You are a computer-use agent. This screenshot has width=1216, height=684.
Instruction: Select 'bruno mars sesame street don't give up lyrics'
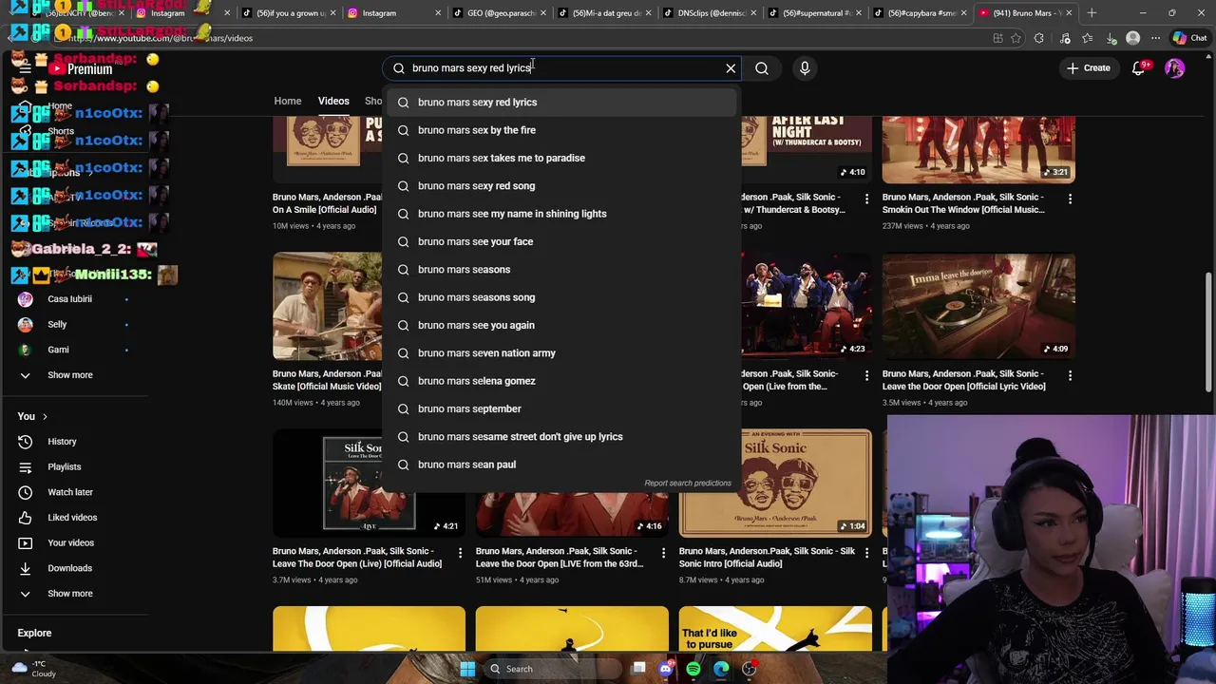pyautogui.click(x=561, y=437)
